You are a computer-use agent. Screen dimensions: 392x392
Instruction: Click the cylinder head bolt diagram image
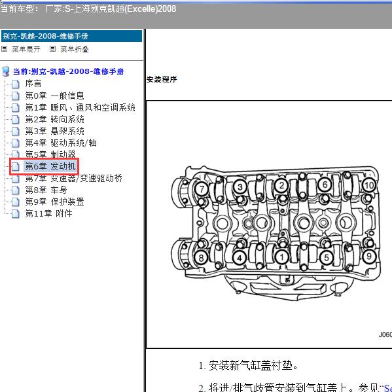pos(276,234)
